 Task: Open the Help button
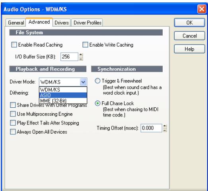coord(189,49)
